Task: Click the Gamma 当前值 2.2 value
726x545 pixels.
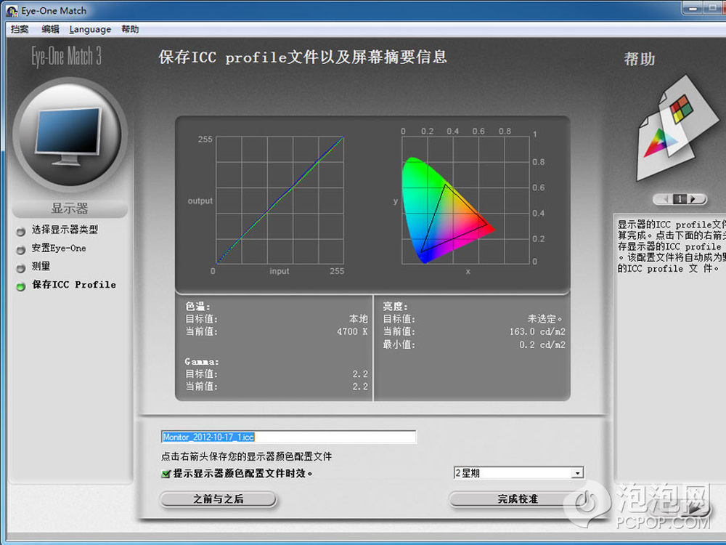Action: [x=360, y=387]
